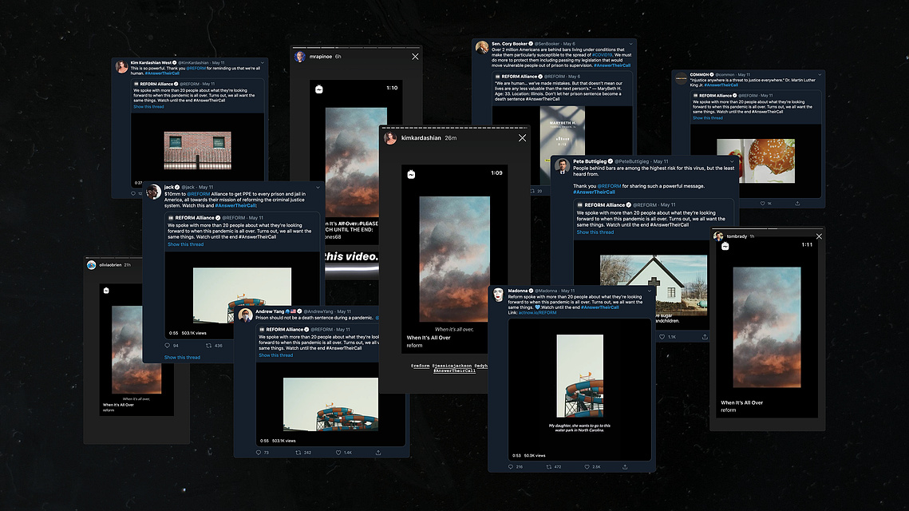Expand options chevron on Common's tweet
The width and height of the screenshot is (909, 511).
pos(819,74)
